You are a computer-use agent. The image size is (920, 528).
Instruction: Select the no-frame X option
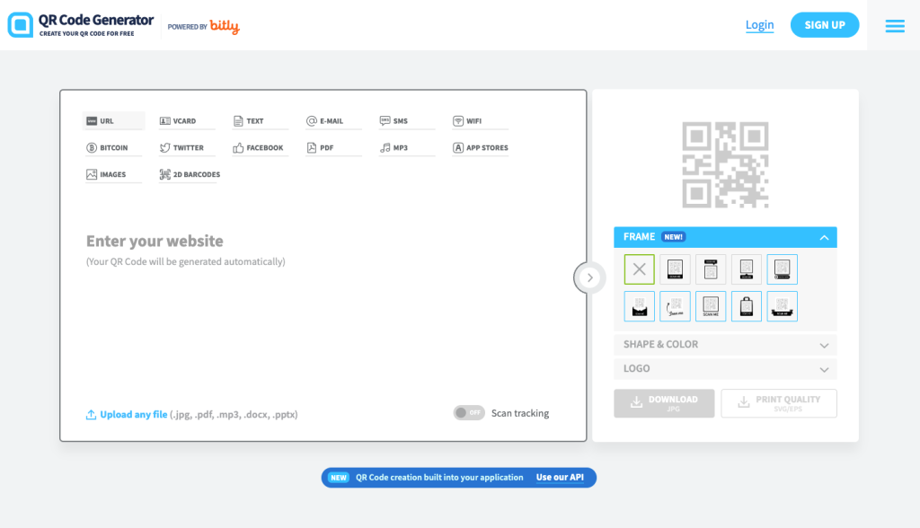pos(639,268)
